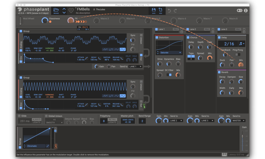This screenshot has height=159, width=265.
Task: Disable the Distortion effect
Action: [157, 37]
